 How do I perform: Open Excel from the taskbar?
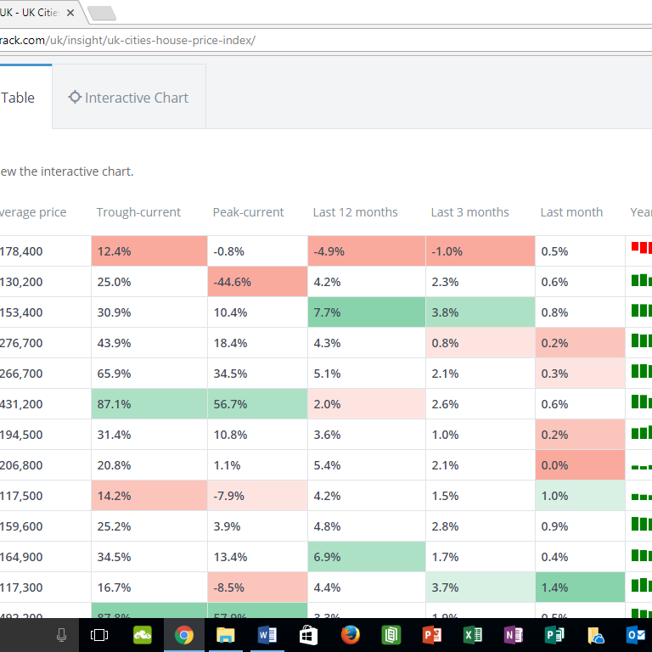click(x=473, y=635)
